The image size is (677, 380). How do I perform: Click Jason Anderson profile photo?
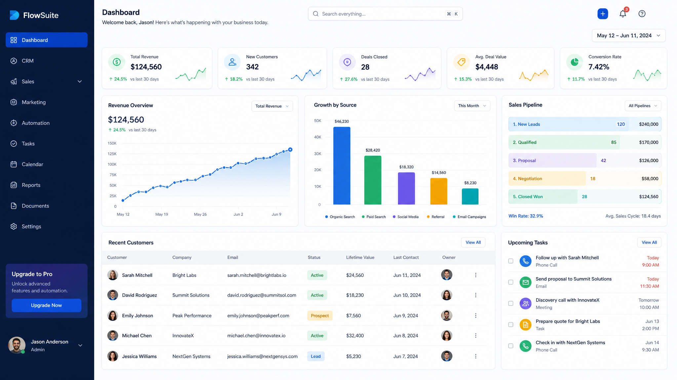point(17,345)
